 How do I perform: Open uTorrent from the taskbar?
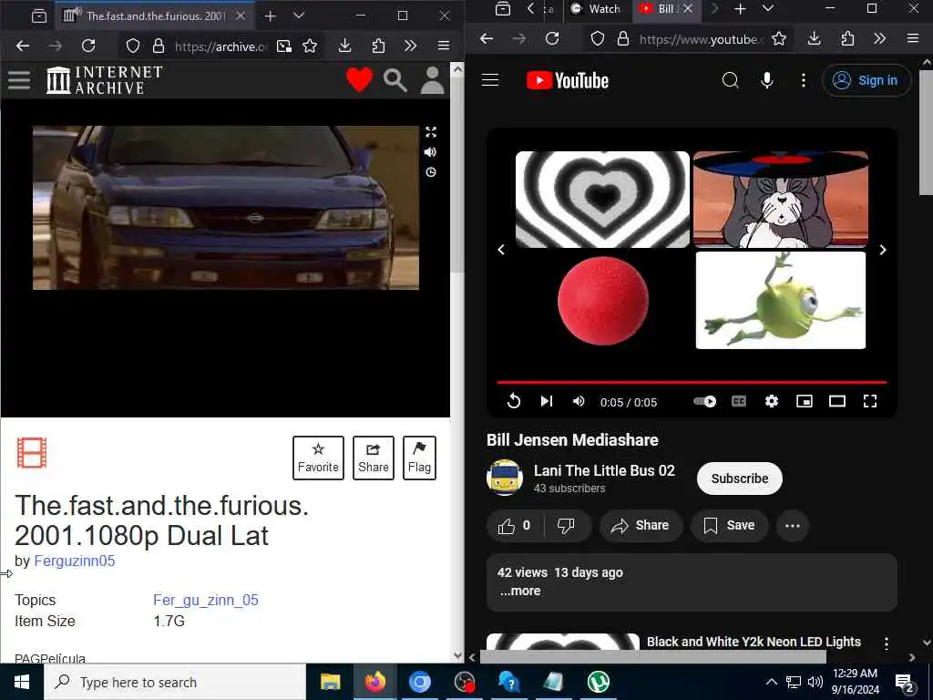pyautogui.click(x=598, y=682)
